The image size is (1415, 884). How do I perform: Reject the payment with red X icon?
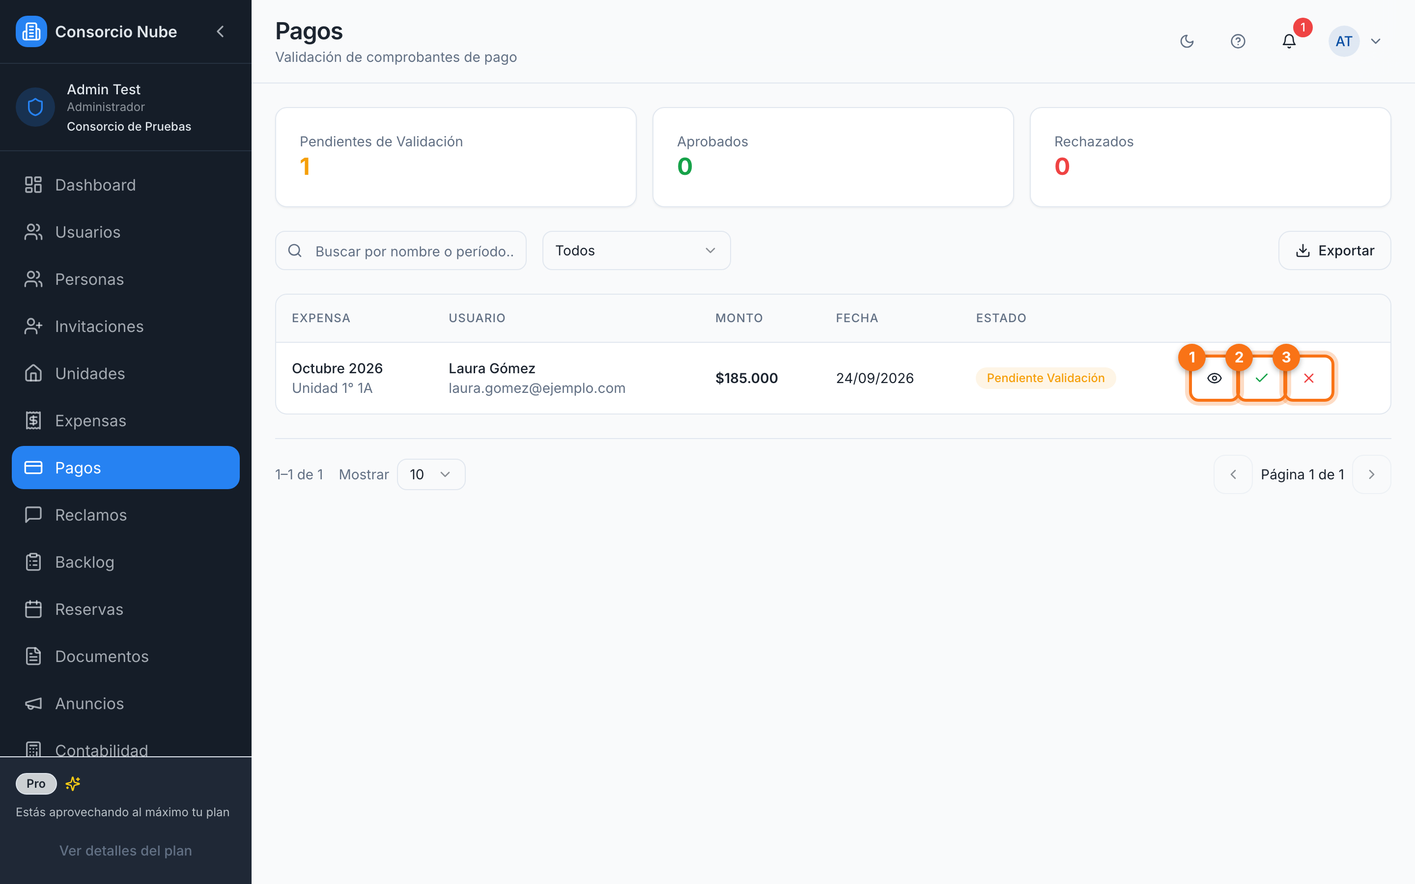1308,378
